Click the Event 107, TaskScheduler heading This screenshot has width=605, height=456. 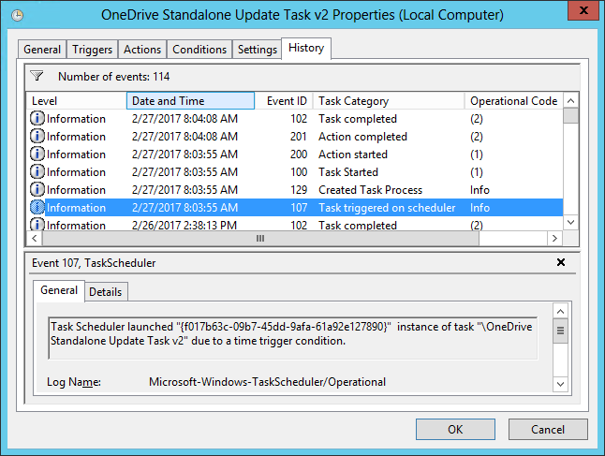tap(94, 263)
